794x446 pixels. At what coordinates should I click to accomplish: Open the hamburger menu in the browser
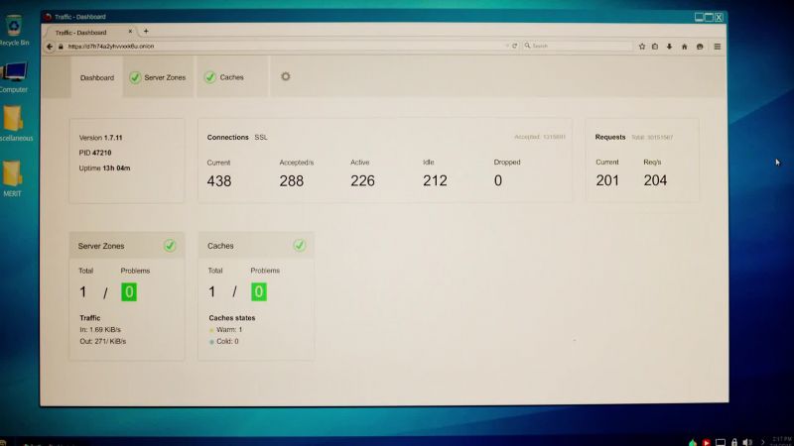point(717,47)
